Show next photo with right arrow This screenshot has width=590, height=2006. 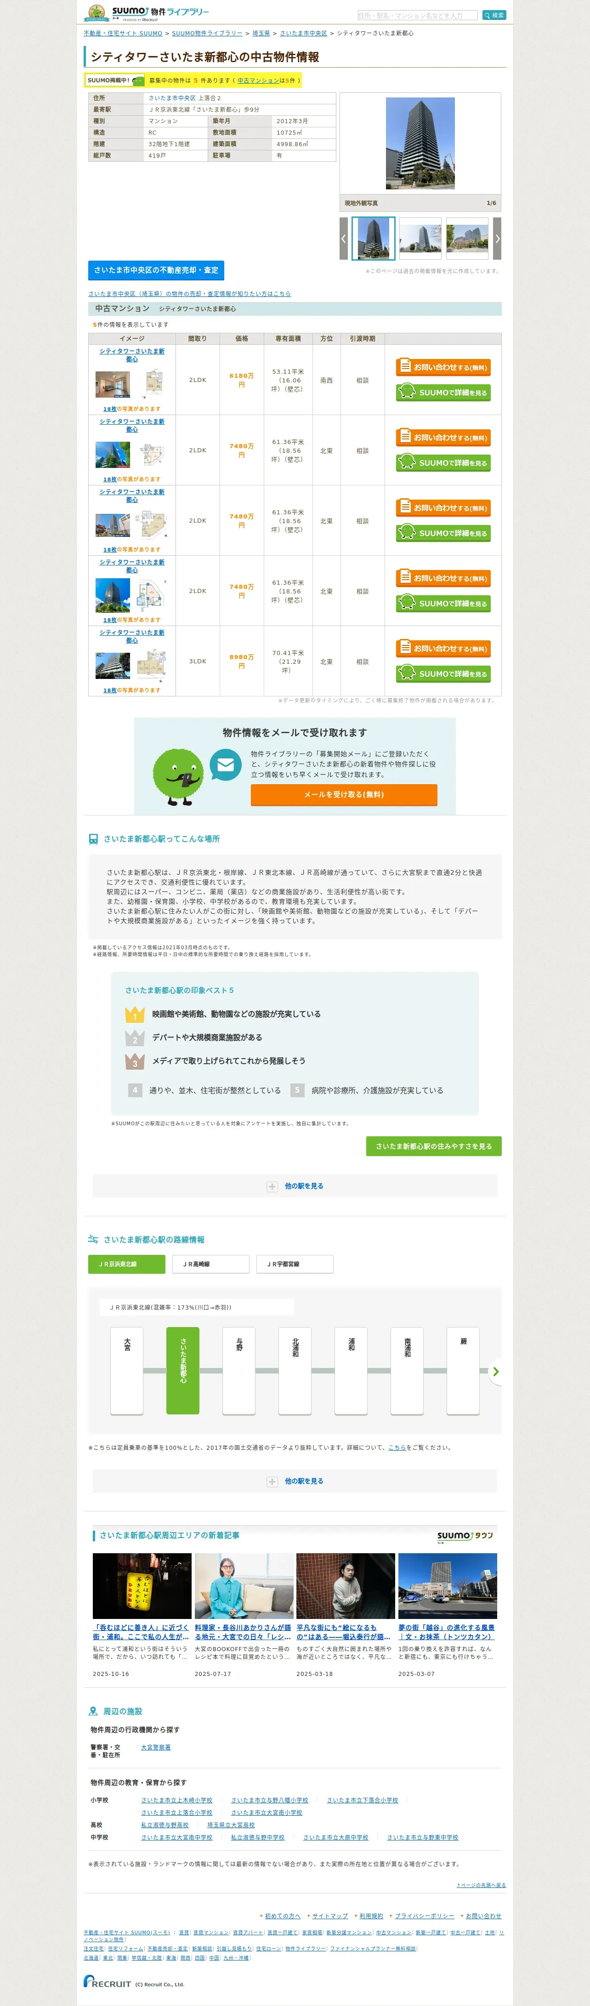497,238
